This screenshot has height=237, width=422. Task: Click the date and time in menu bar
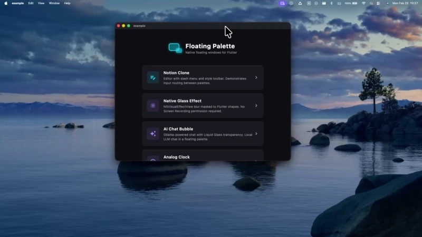(x=405, y=3)
